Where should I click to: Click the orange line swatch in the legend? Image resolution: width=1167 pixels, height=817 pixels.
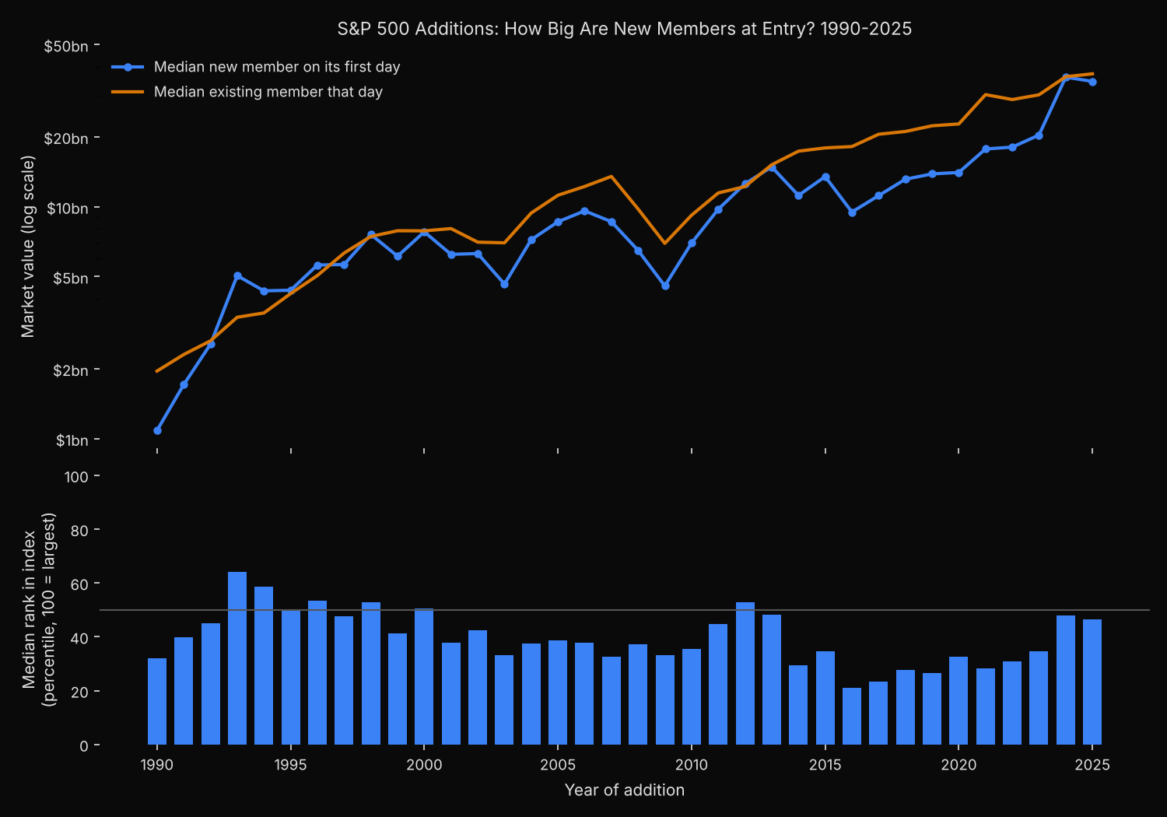click(x=128, y=92)
